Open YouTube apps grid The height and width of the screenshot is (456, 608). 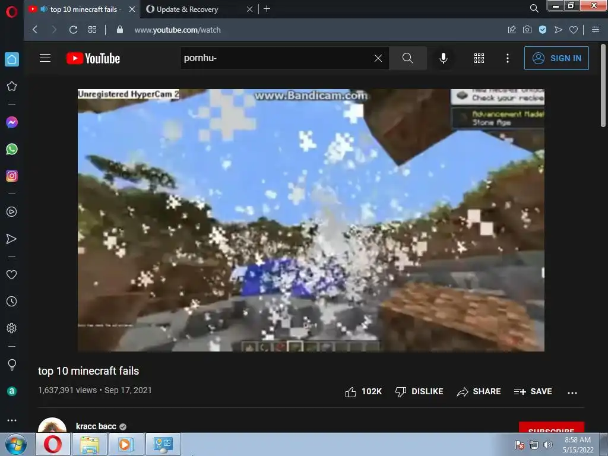point(479,58)
